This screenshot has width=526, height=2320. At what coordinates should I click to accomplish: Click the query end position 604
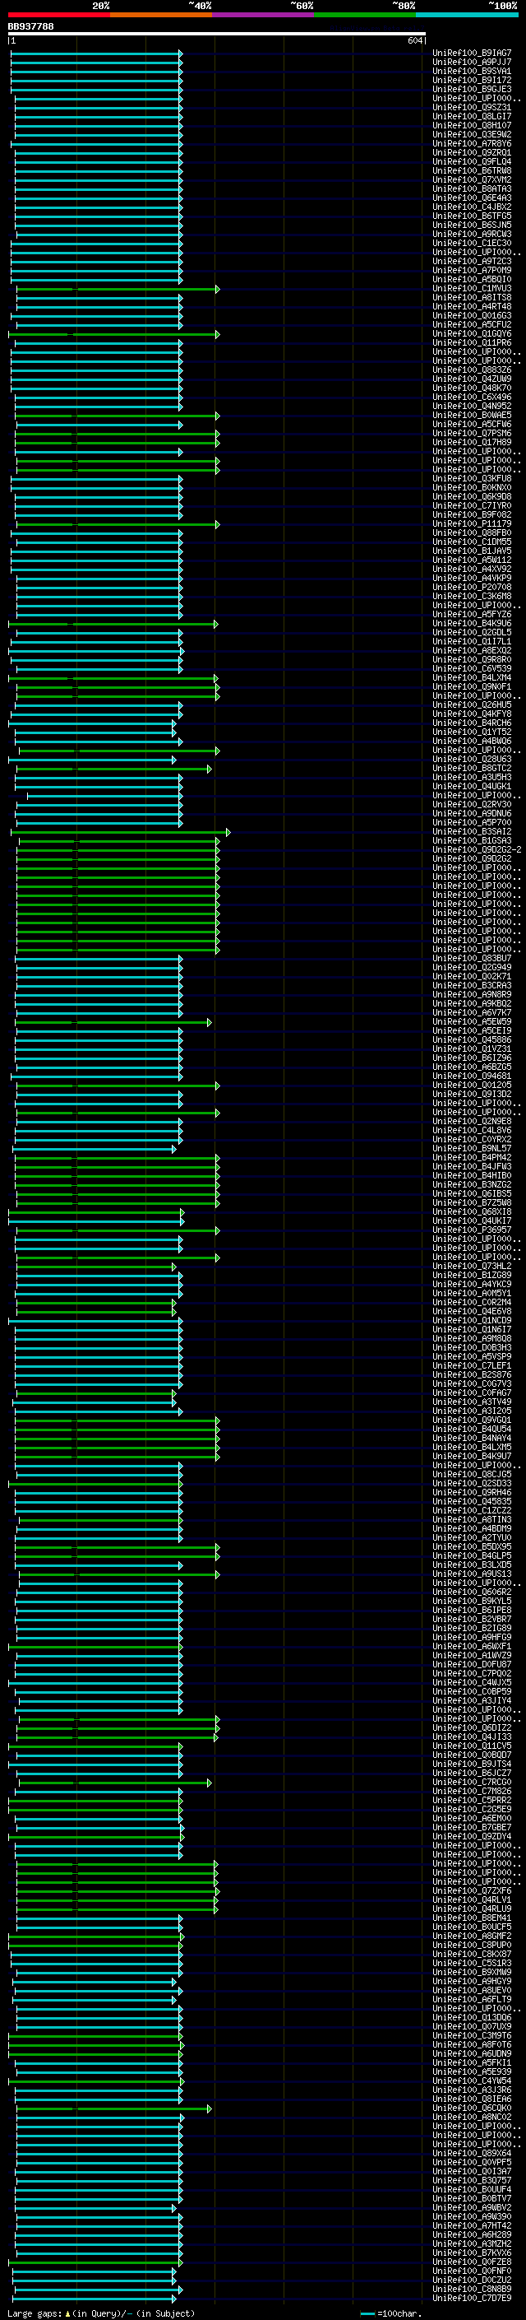tap(414, 41)
